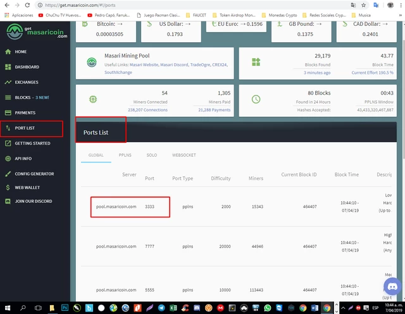Open Photoshop from the taskbar
405x314 pixels.
tap(65, 308)
